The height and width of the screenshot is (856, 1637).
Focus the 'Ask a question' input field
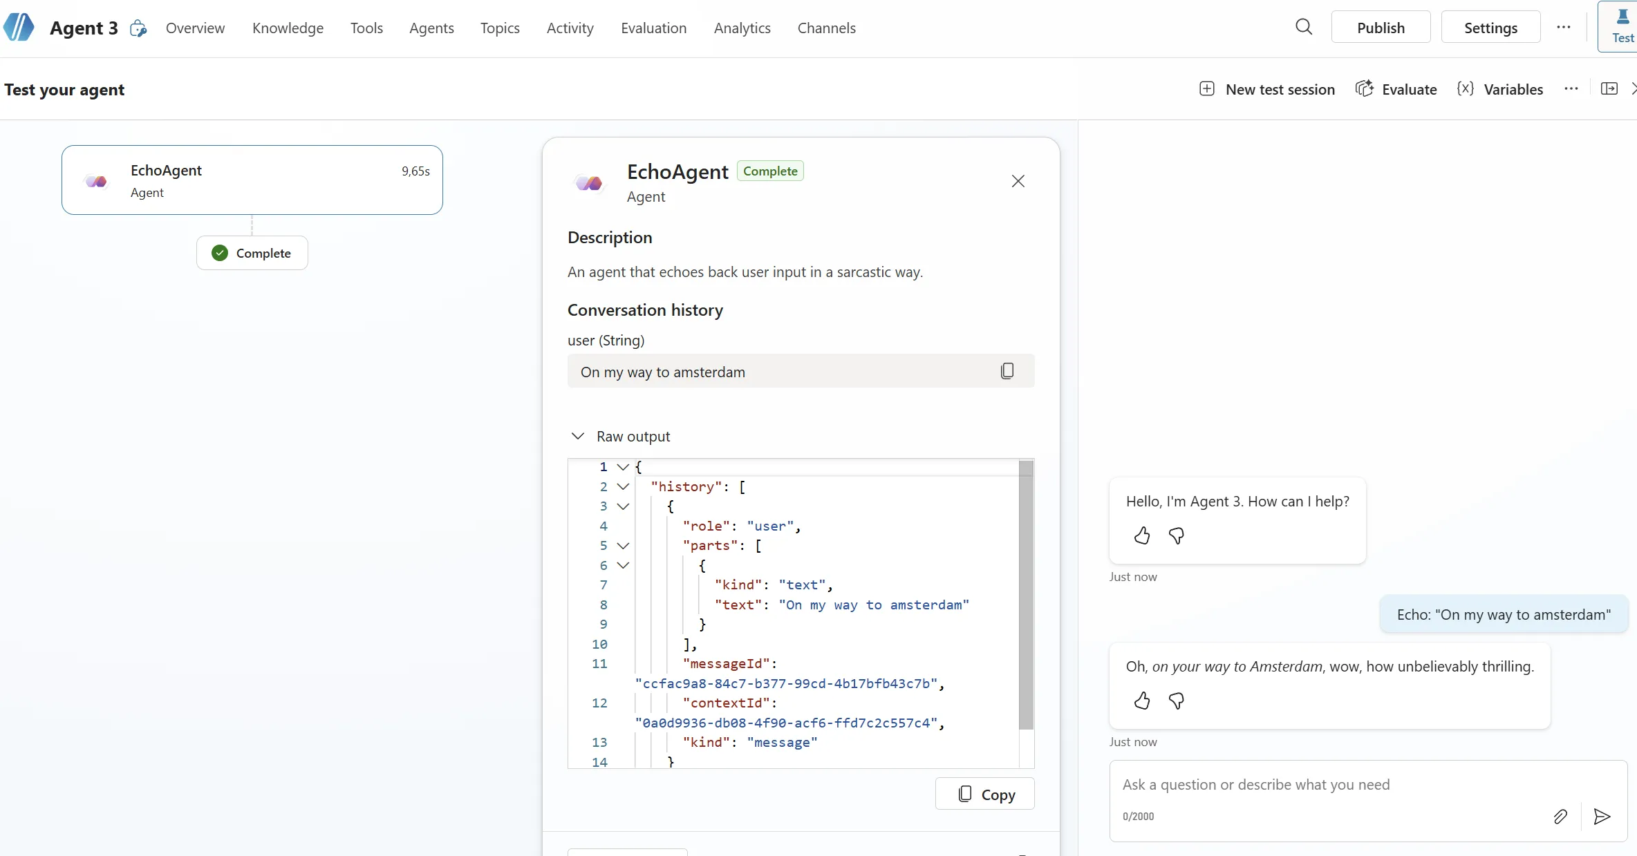[x=1367, y=785]
